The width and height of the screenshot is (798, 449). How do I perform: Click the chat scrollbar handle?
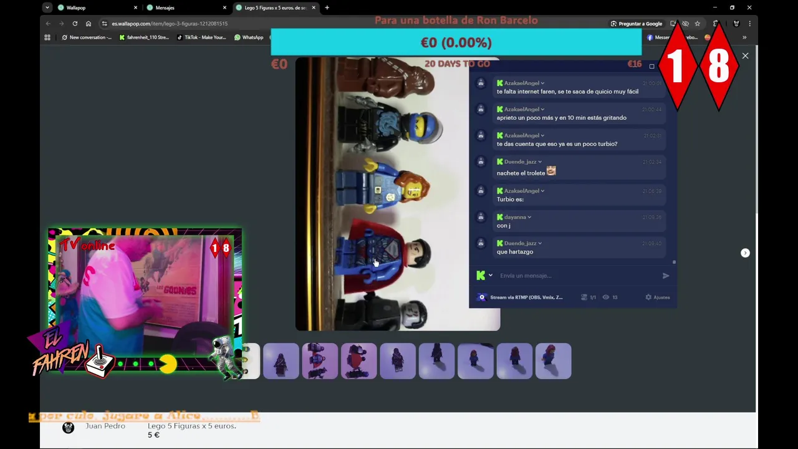click(674, 262)
